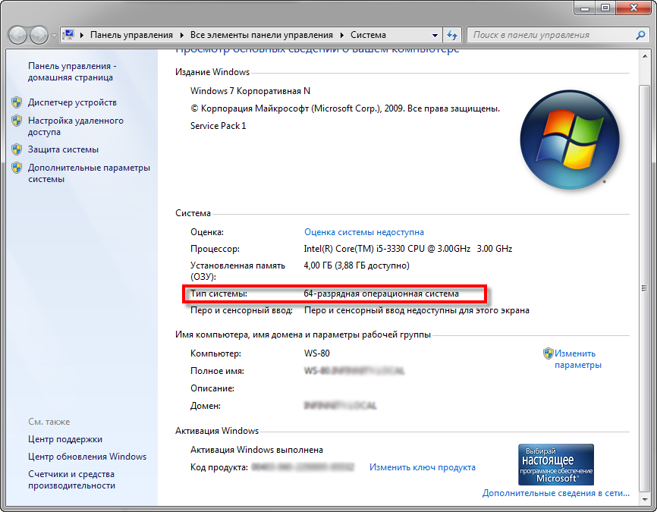Click the scrollbar down arrow
The height and width of the screenshot is (512, 657).
[x=644, y=499]
